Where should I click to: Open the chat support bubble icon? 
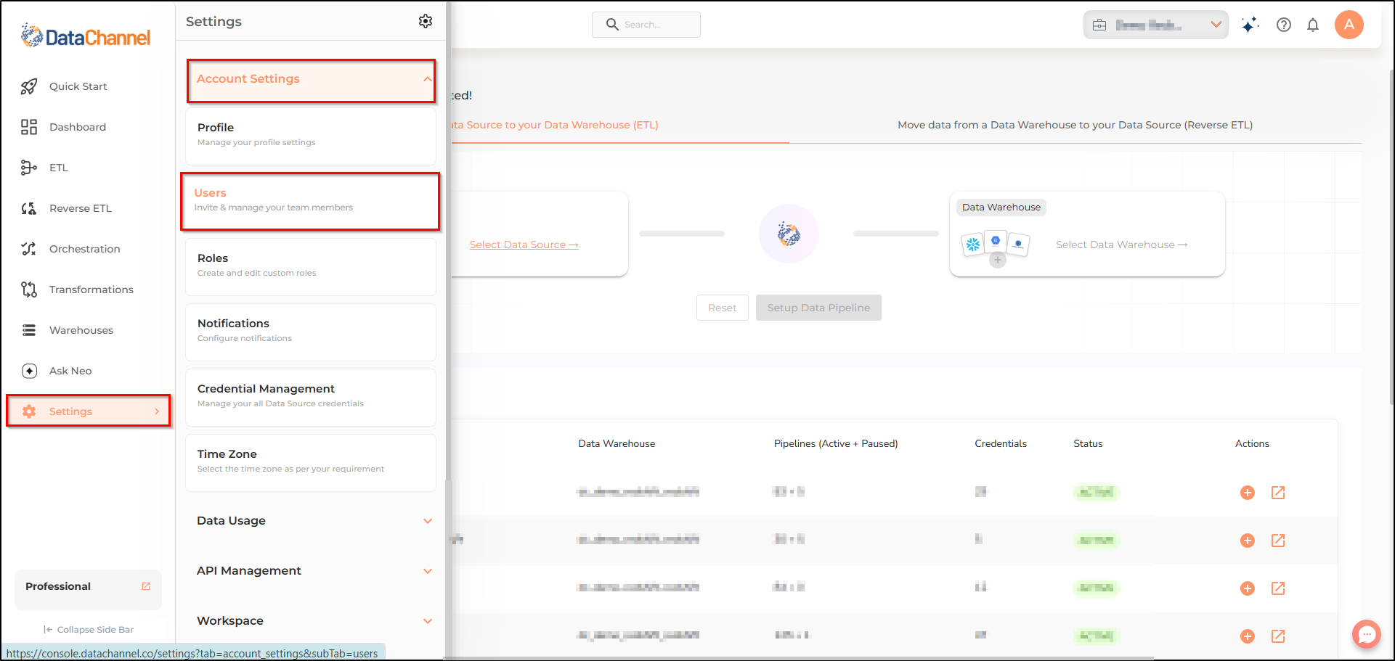(x=1367, y=634)
